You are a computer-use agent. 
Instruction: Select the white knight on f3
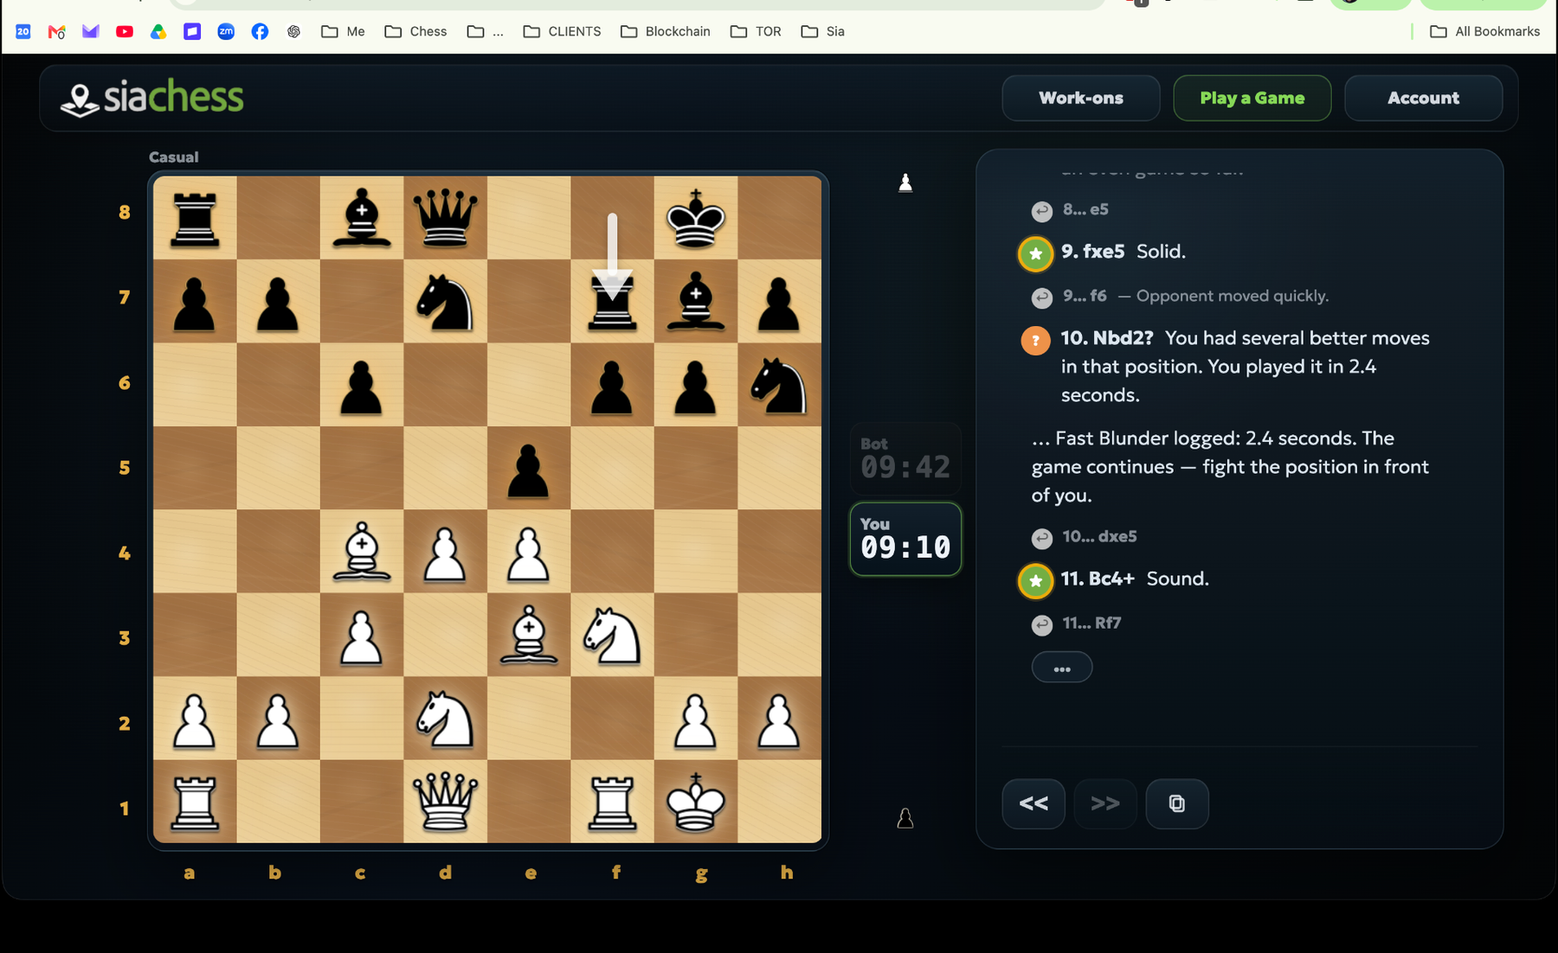coord(612,635)
